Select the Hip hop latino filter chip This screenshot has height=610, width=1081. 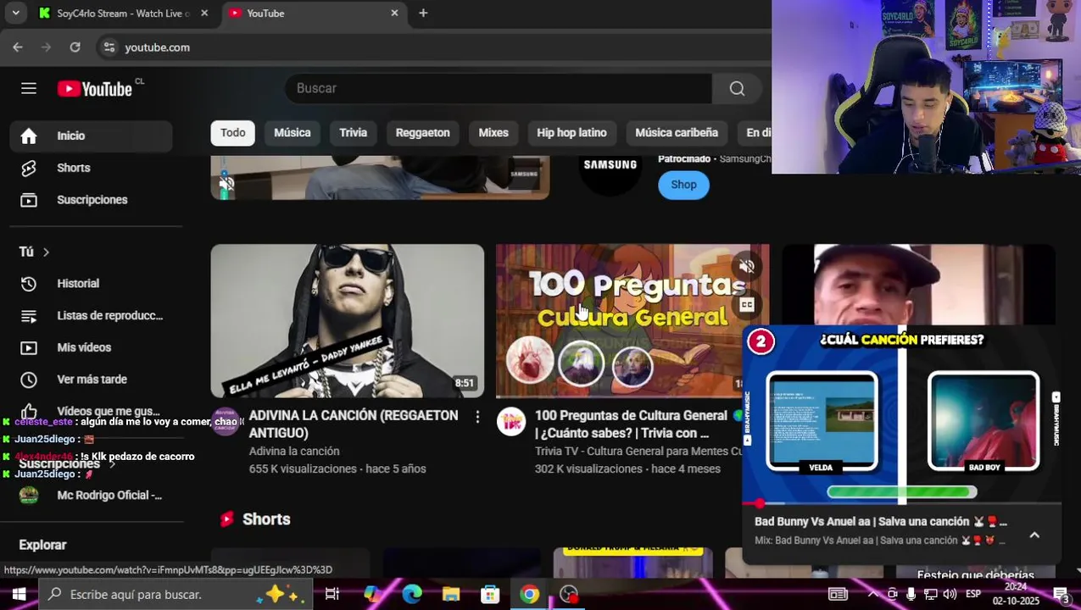pyautogui.click(x=571, y=132)
